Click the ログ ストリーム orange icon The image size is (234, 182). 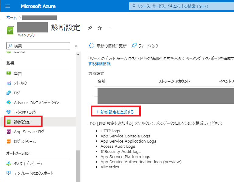[x=9, y=141]
